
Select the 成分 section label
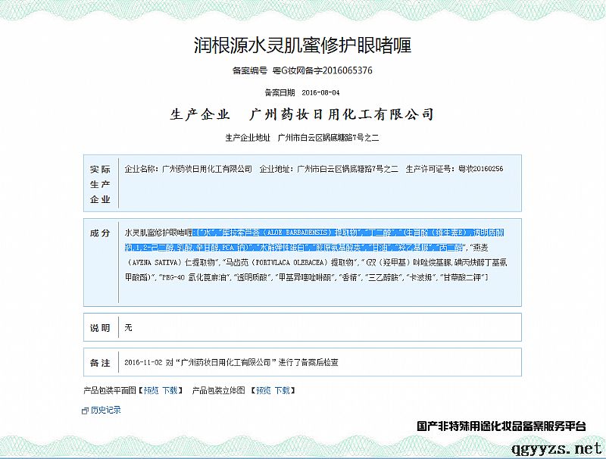pos(100,233)
